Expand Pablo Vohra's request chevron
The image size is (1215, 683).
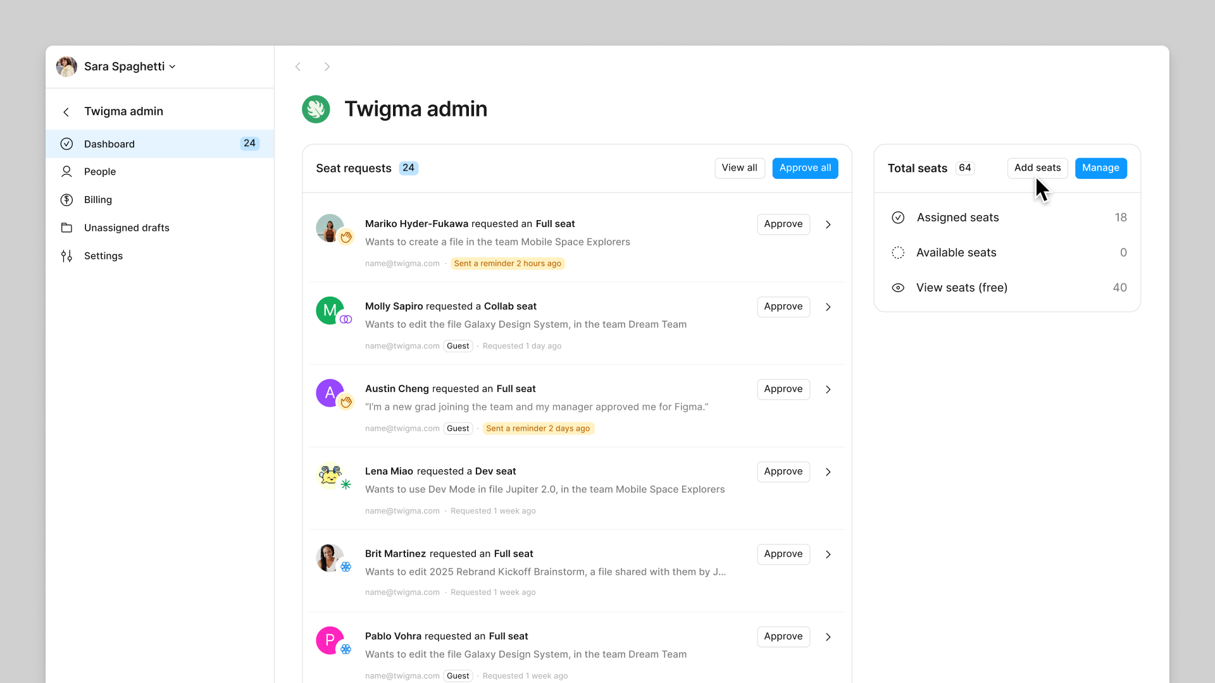coord(828,637)
